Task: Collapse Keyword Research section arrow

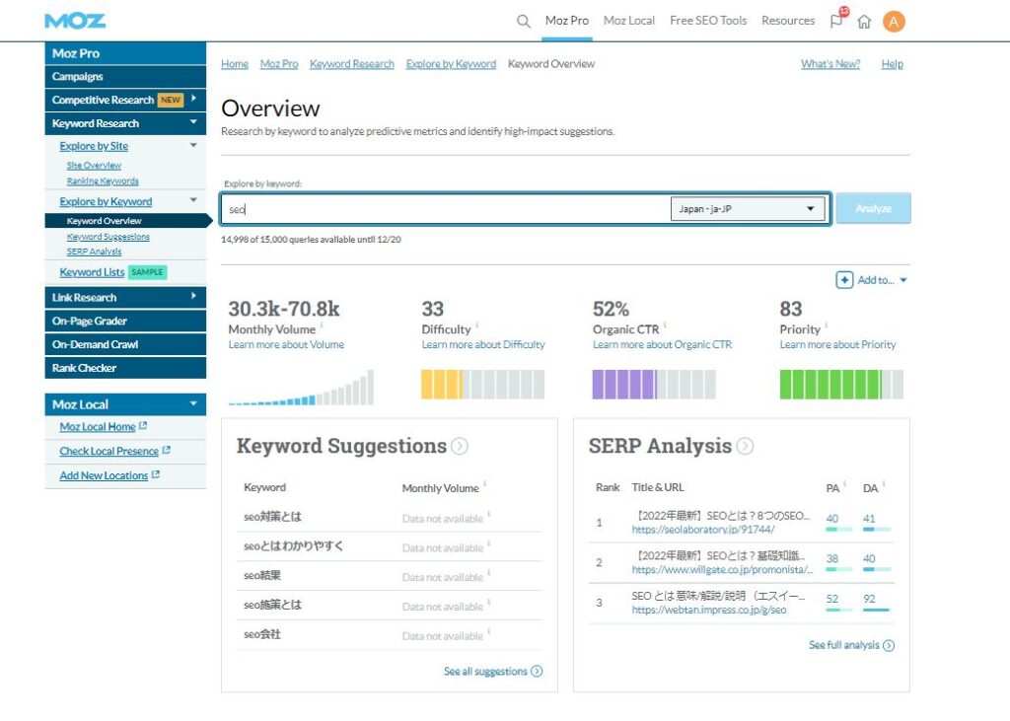Action: 193,121
